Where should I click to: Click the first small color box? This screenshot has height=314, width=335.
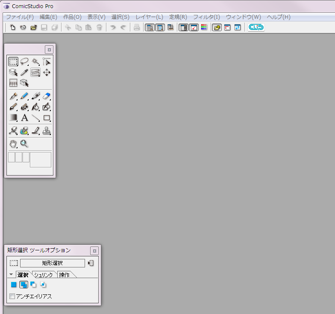pyautogui.click(x=12, y=157)
